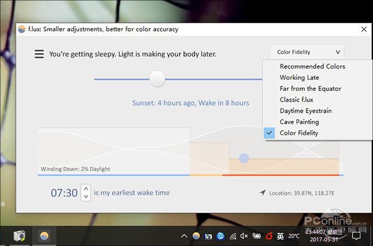Click the blue globe tray icon
This screenshot has height=246, width=373.
221,236
